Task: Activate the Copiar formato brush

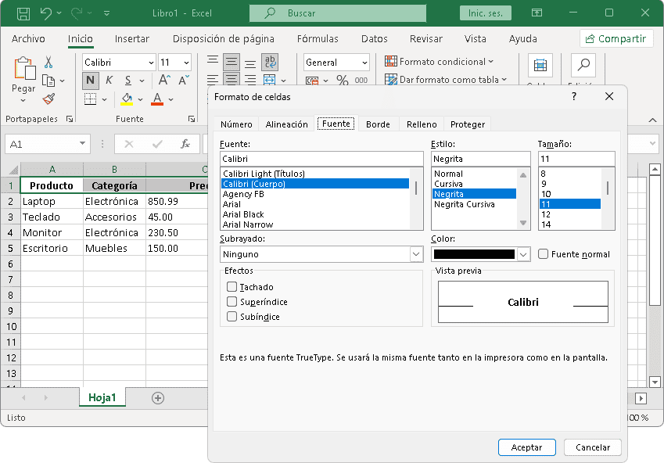Action: point(48,100)
